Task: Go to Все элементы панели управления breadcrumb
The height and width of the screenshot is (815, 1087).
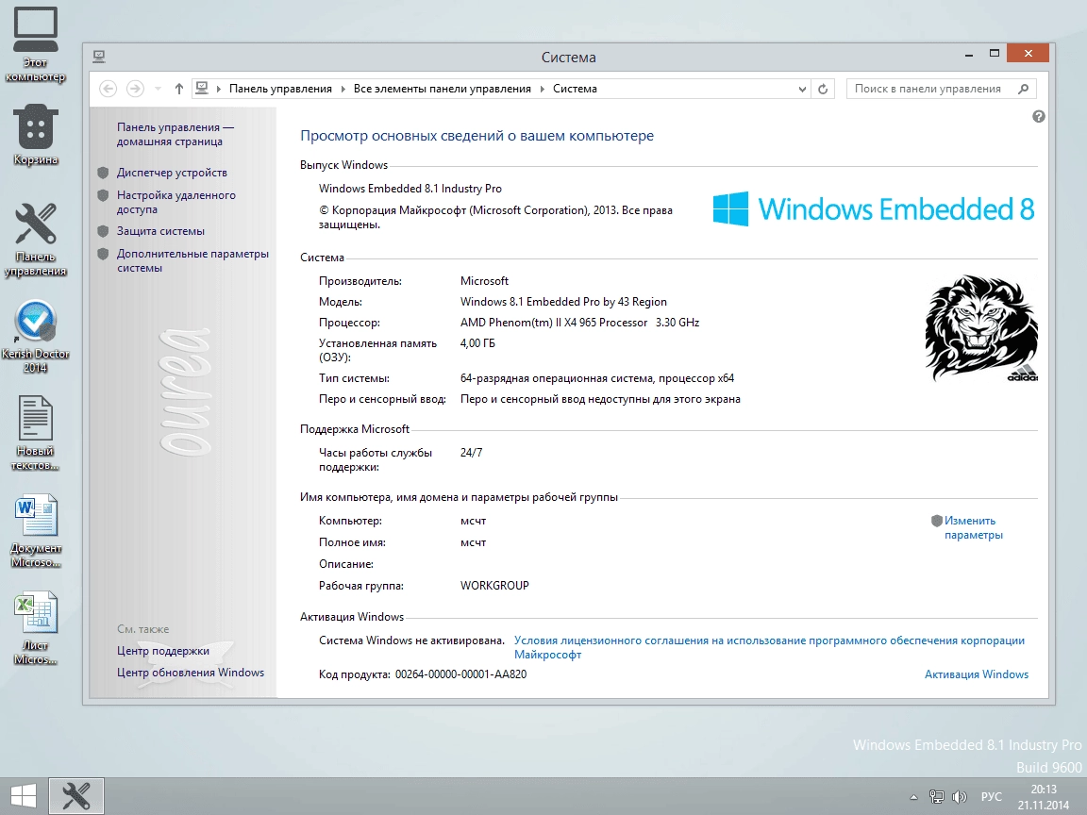Action: click(443, 89)
